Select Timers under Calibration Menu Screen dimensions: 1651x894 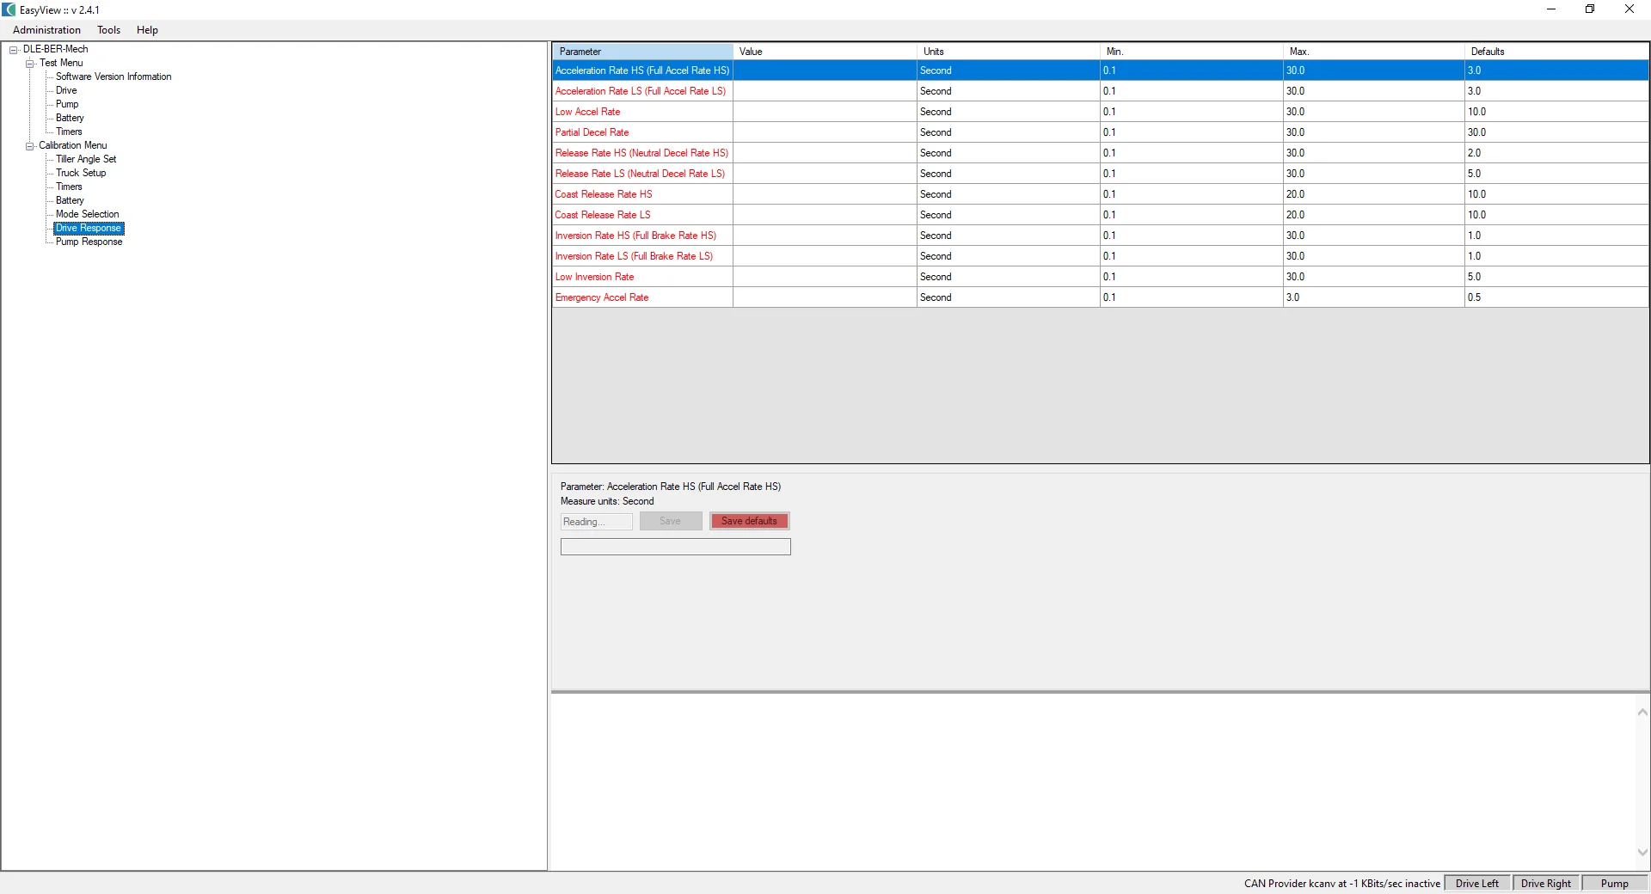pyautogui.click(x=69, y=187)
